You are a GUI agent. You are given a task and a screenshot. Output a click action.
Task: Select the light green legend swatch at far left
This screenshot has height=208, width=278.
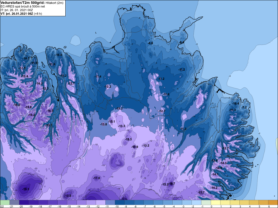[5, 202]
